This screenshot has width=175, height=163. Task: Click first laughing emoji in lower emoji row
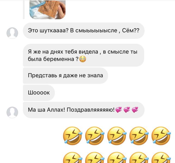coord(73,157)
